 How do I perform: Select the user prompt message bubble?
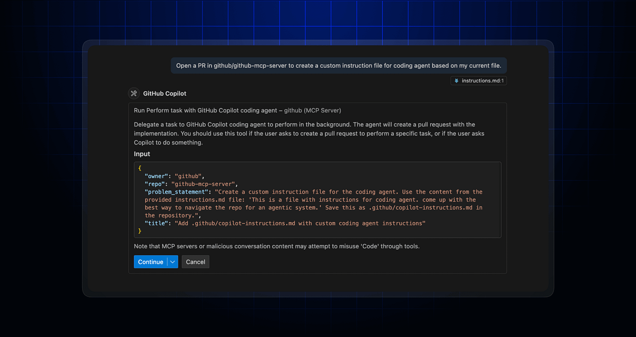pos(338,65)
